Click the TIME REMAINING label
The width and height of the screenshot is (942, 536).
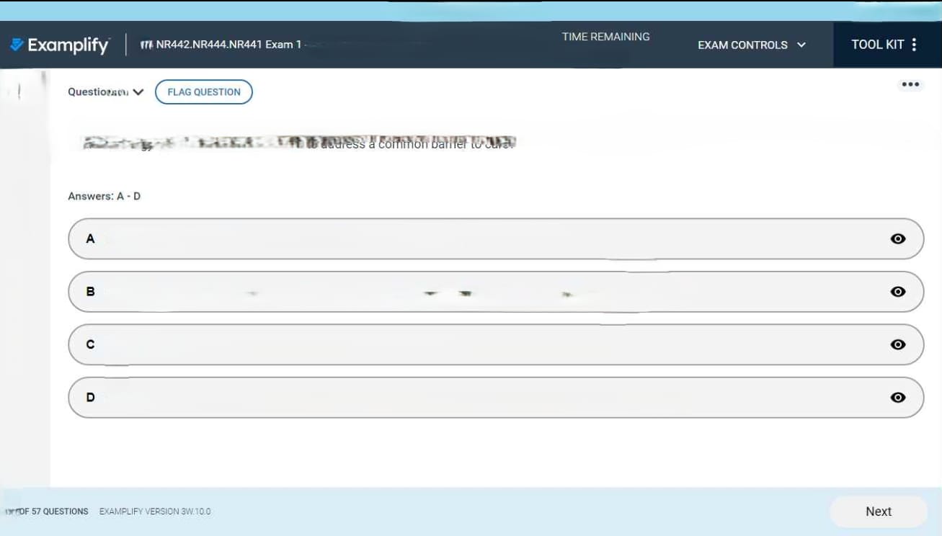point(605,37)
